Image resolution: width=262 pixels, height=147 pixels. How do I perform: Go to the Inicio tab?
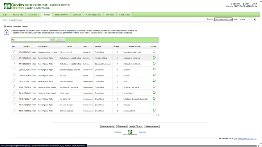pos(5,15)
